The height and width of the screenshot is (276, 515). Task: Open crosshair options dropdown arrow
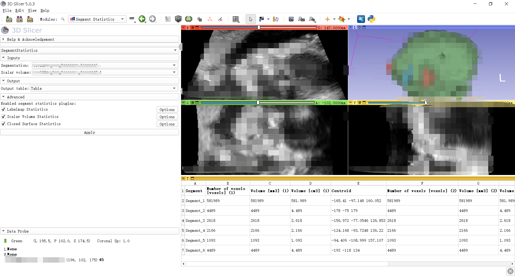click(x=334, y=19)
